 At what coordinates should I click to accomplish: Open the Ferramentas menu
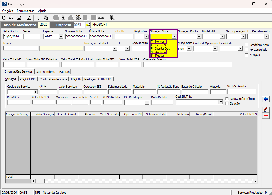(25, 11)
